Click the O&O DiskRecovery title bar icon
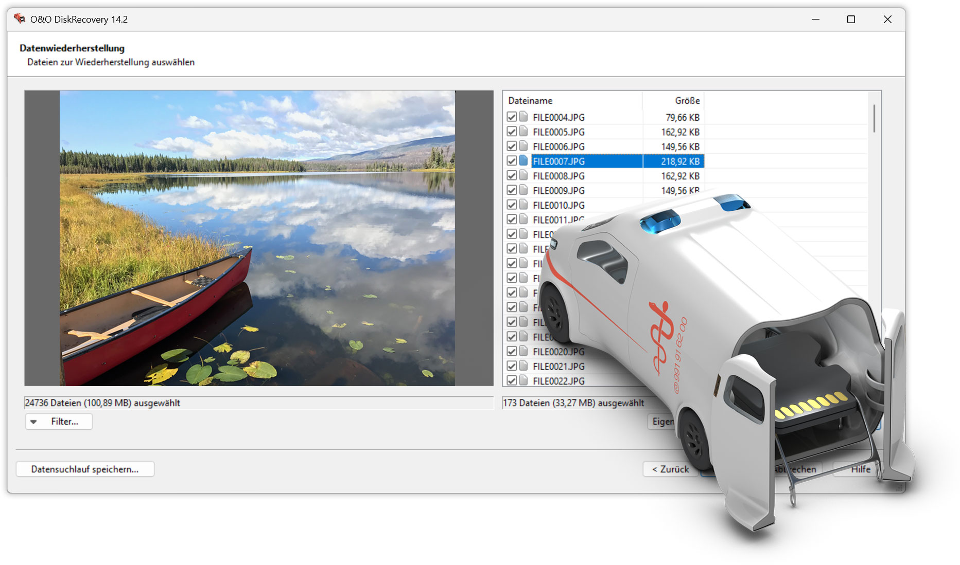Viewport: 960px width, 565px height. (20, 19)
